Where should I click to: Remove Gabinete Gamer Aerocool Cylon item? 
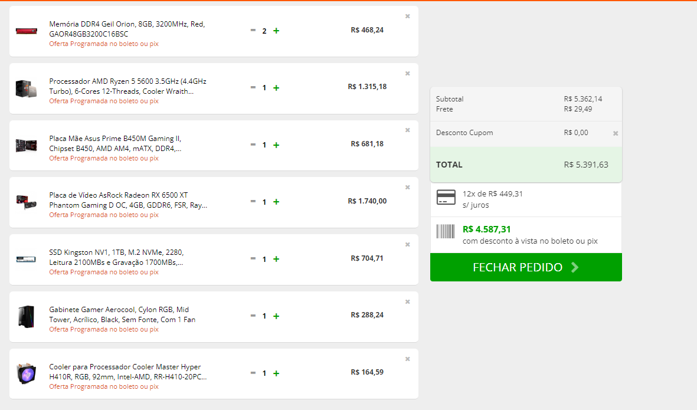pos(408,302)
